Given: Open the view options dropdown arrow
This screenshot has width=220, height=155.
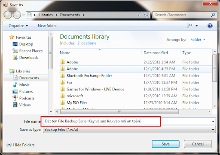Looking at the screenshot, I should coord(197,26).
